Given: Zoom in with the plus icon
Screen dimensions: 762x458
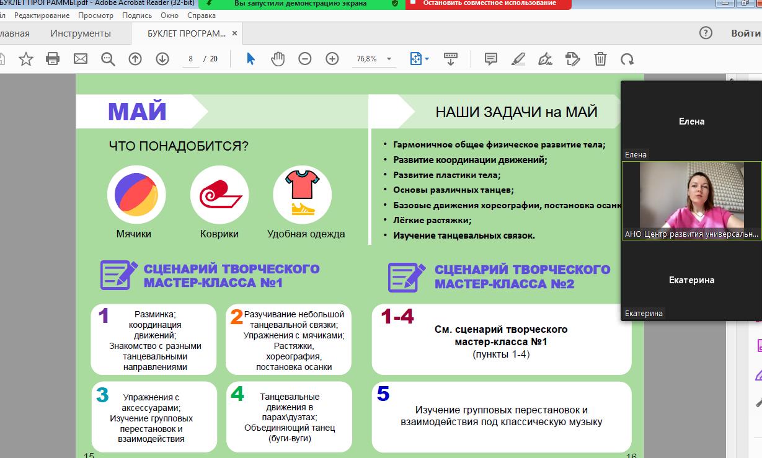Looking at the screenshot, I should point(332,59).
